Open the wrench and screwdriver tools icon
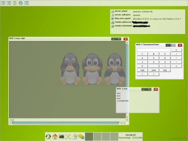The height and width of the screenshot is (141, 188). click(x=68, y=137)
